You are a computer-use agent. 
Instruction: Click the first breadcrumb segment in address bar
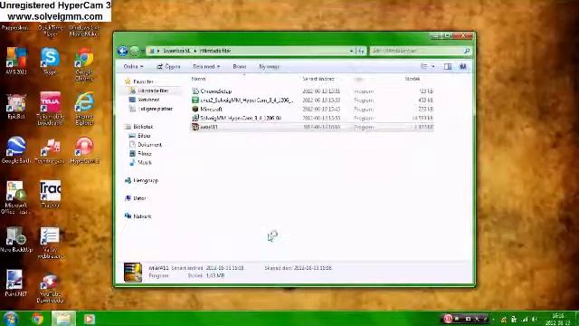176,51
